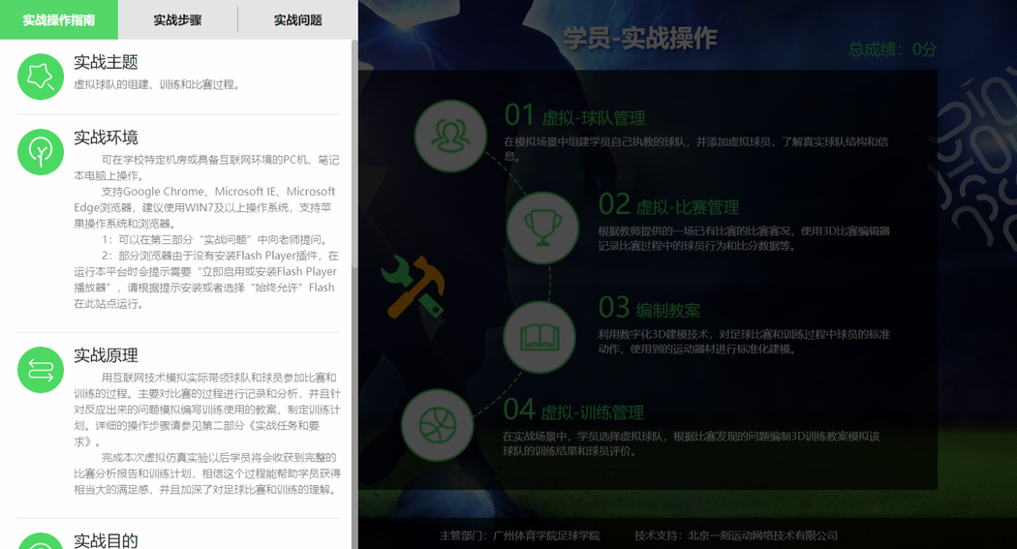Click the description under 虚拟-训练管理
Image resolution: width=1017 pixels, height=549 pixels.
point(692,443)
